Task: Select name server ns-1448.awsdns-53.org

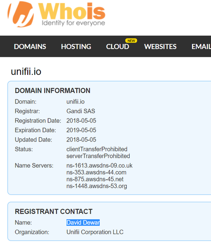Action: coord(97,186)
